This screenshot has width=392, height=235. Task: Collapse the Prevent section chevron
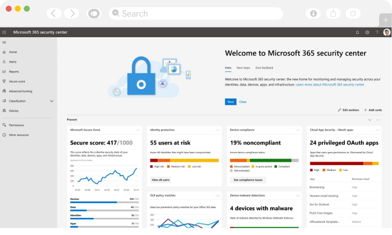pyautogui.click(x=369, y=120)
